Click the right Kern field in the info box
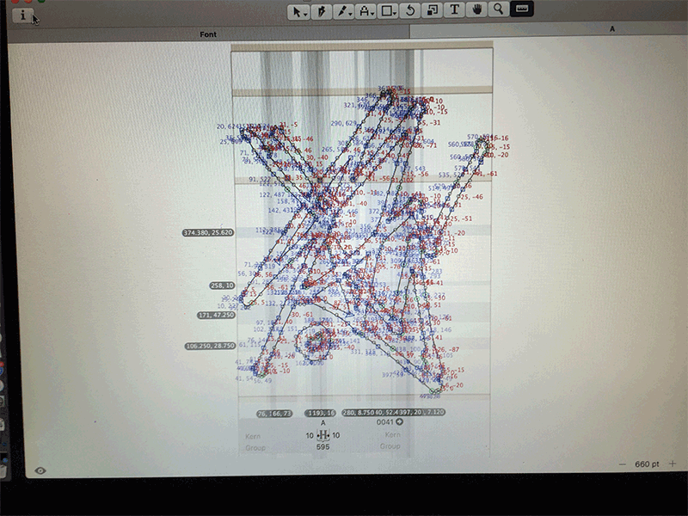 [x=393, y=434]
